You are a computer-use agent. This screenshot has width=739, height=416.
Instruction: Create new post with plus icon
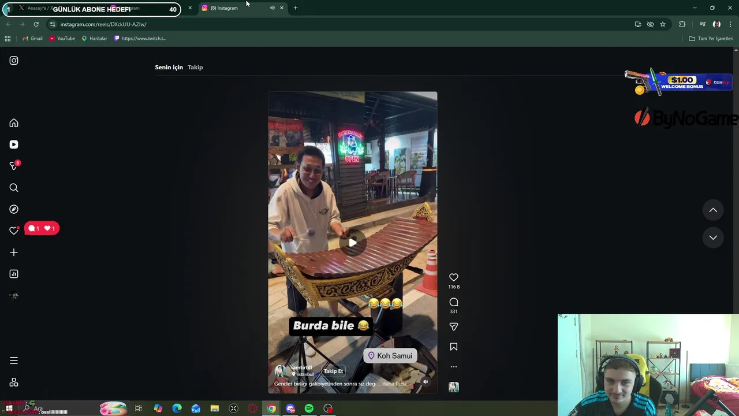coord(14,252)
